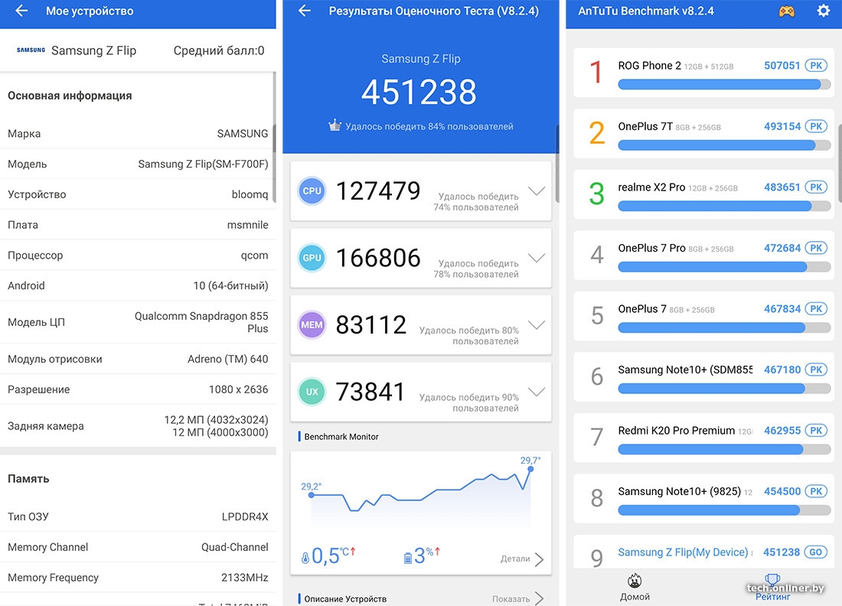Select the Процессор qcom row
842x606 pixels.
(x=138, y=256)
